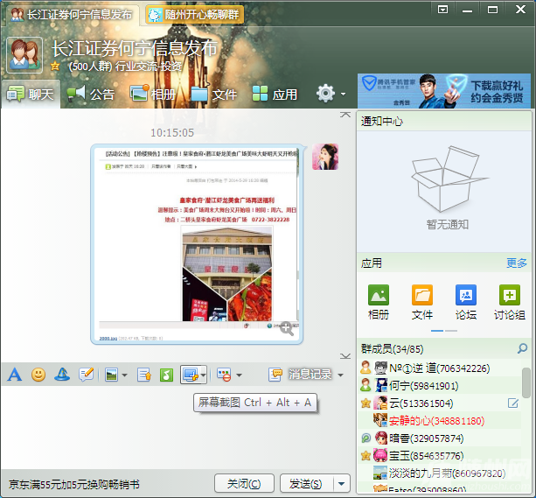Open the 论坛 forum app icon
This screenshot has height=498, width=536.
pos(466,302)
